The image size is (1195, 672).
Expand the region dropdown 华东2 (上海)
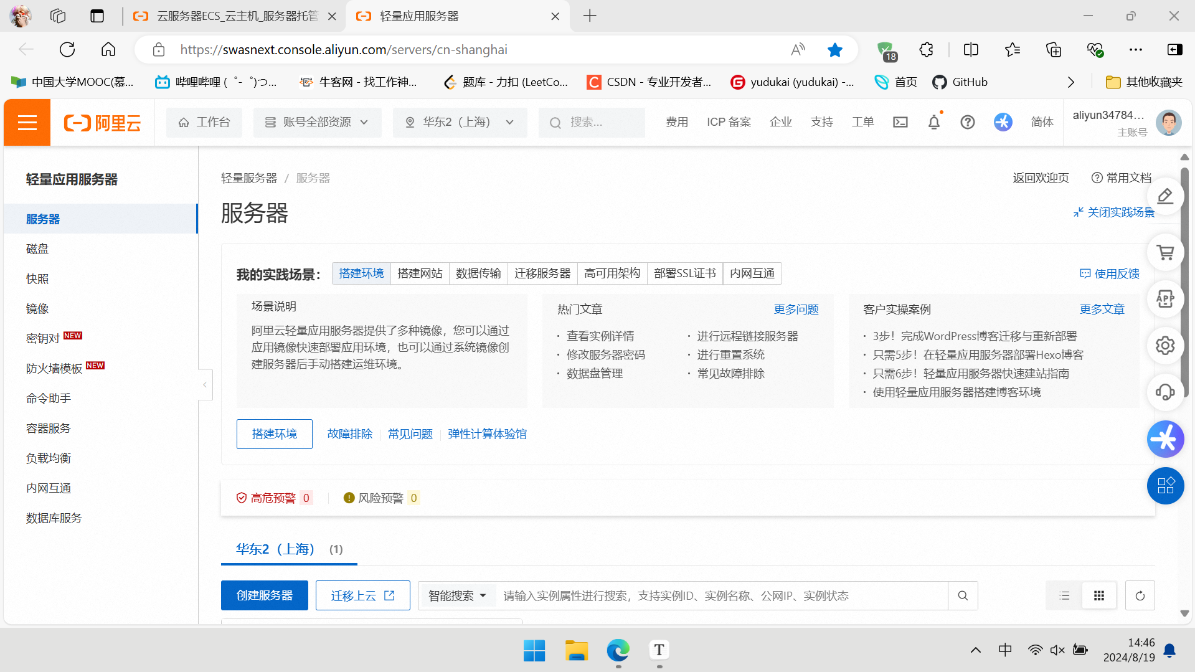460,122
